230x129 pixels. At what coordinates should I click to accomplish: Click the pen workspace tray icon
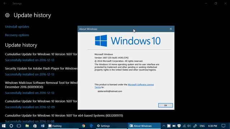coord(195,126)
